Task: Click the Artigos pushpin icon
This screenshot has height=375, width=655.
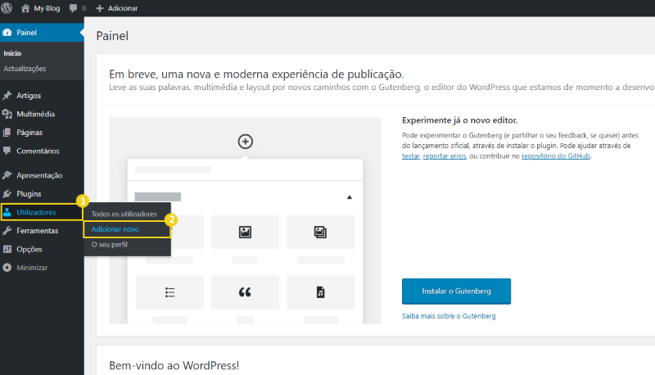Action: [7, 95]
